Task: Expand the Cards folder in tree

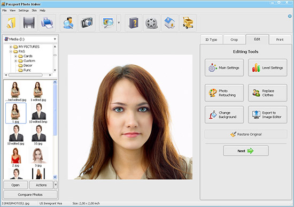Action: coord(16,56)
